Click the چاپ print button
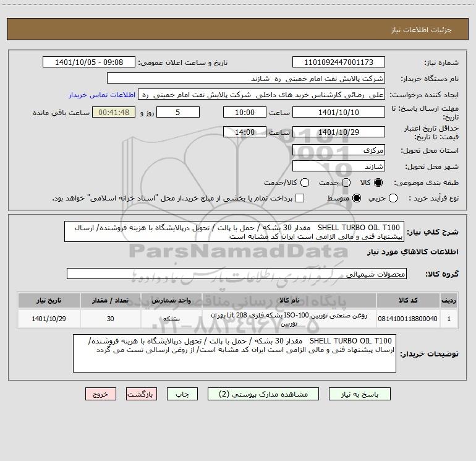Screen dimensions: 476x461 click(182, 394)
